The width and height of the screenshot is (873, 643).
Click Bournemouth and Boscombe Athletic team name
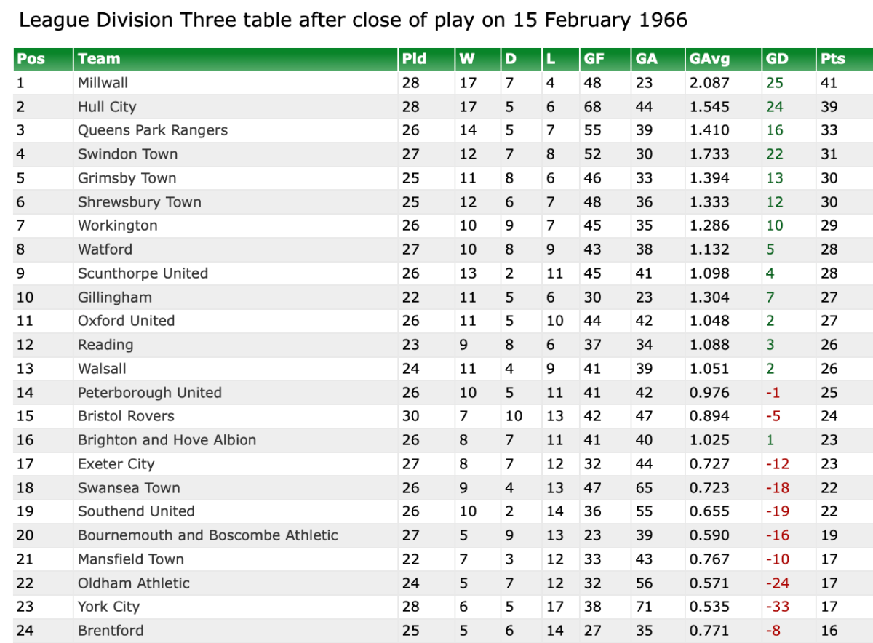point(208,535)
